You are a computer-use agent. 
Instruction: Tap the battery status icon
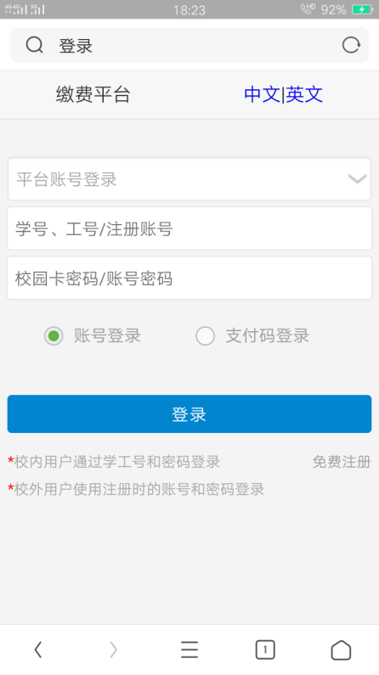[362, 9]
